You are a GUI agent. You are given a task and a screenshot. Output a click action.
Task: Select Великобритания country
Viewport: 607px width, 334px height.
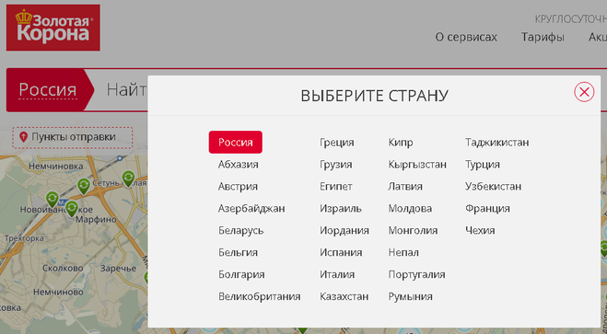pos(260,296)
